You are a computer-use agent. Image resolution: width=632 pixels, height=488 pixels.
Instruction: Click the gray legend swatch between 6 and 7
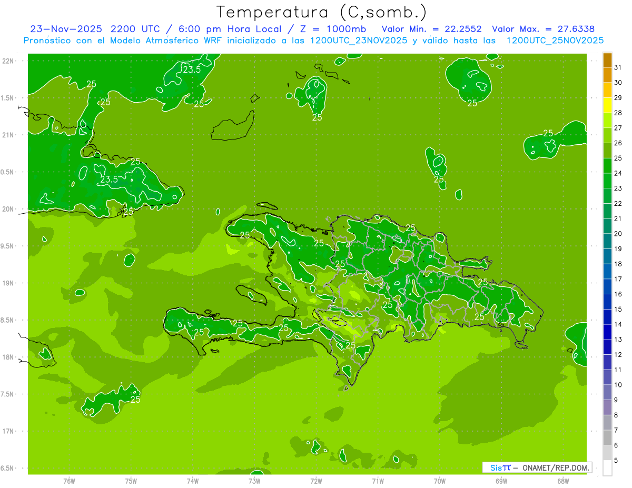click(607, 437)
